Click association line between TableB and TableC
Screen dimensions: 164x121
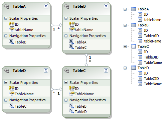click(86, 60)
